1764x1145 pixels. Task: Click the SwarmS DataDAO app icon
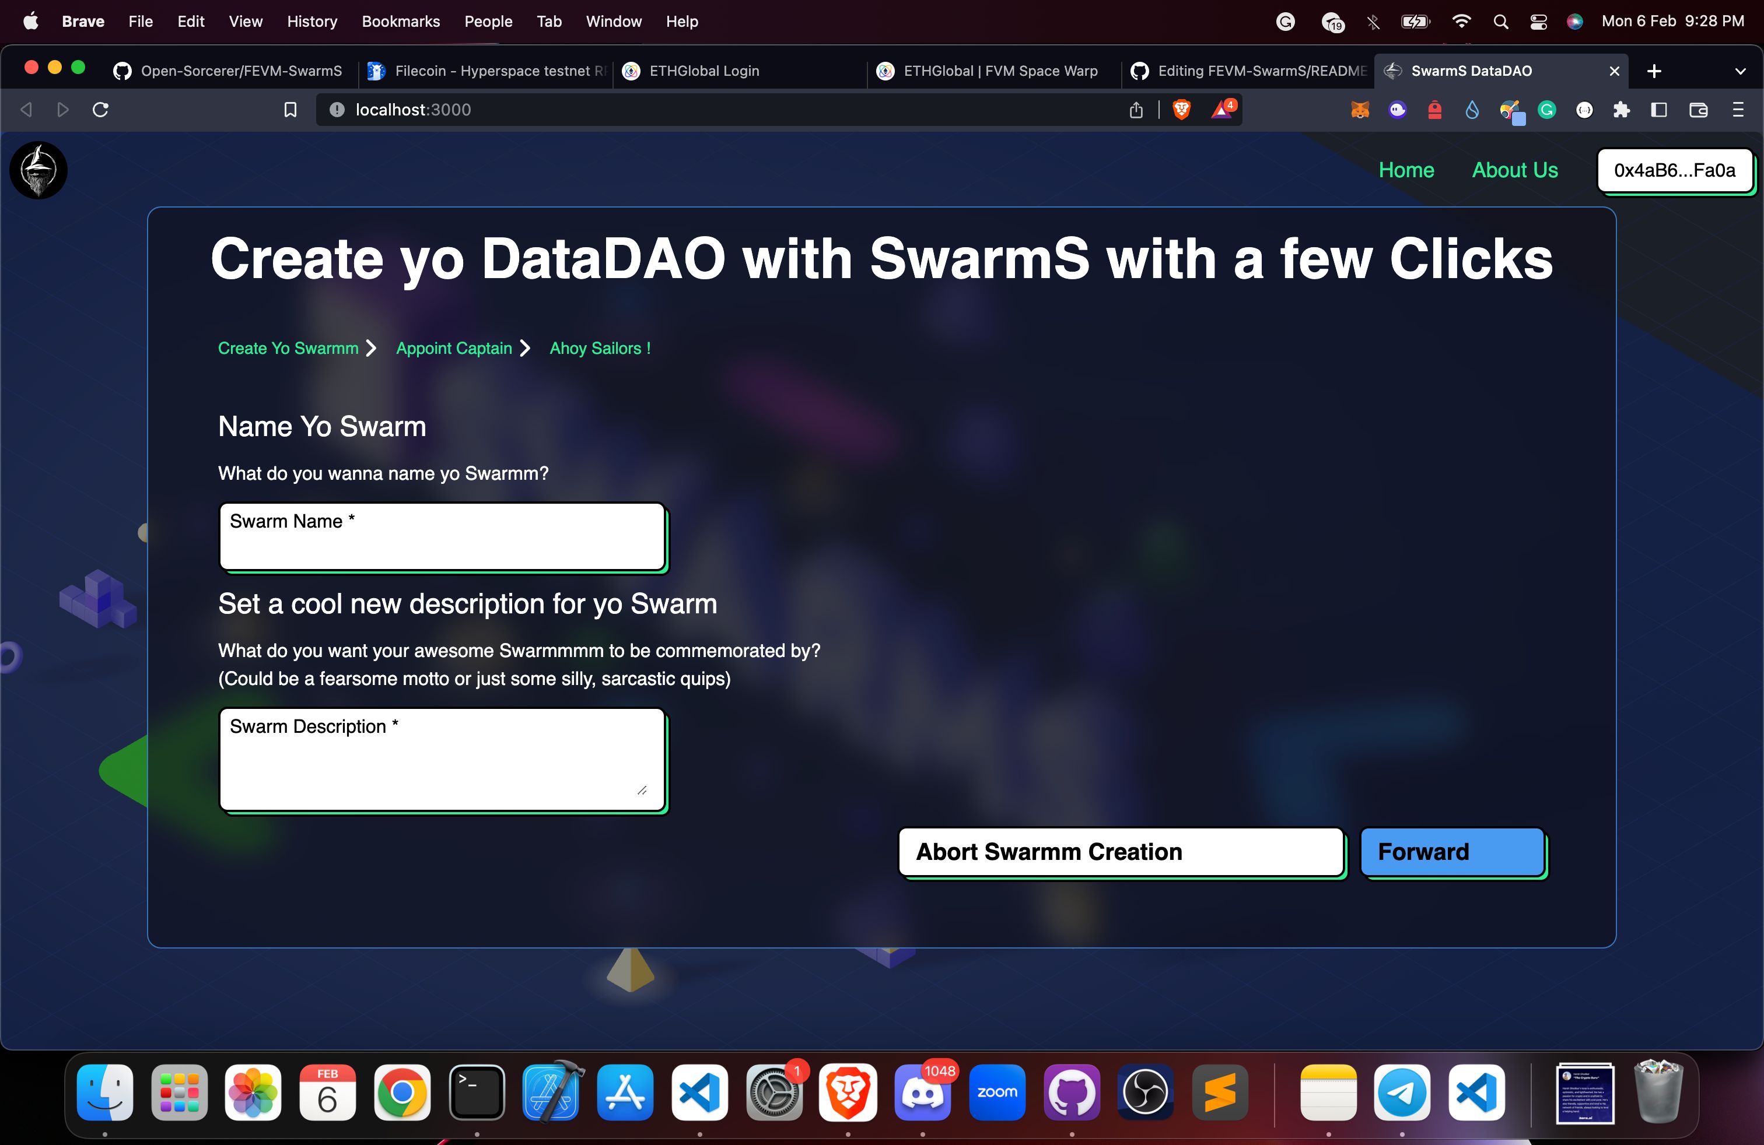[x=38, y=170]
